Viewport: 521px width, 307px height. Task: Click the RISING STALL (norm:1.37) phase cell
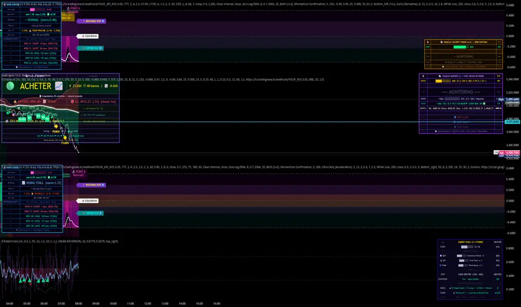[x=41, y=183]
